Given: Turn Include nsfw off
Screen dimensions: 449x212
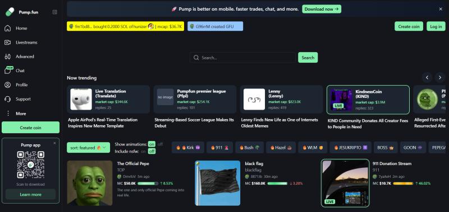Looking at the screenshot, I should [x=152, y=151].
